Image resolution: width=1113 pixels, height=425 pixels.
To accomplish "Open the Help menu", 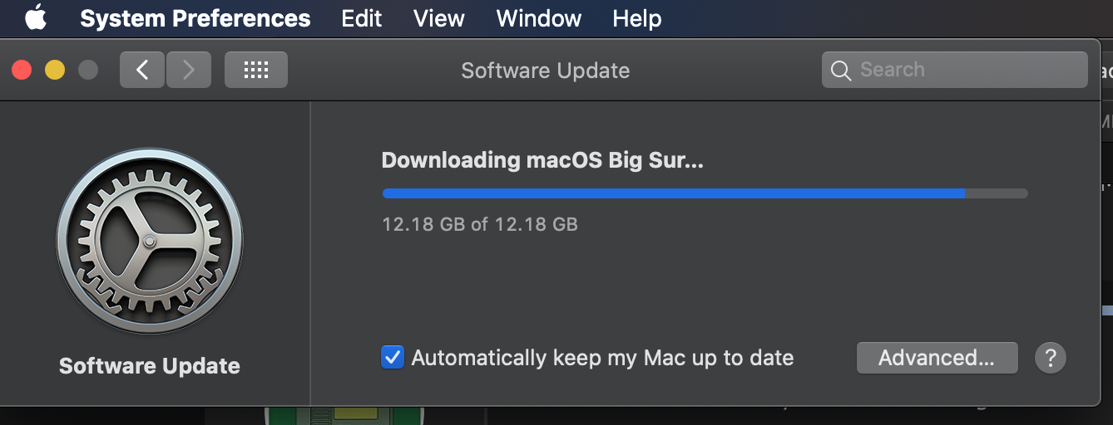I will 637,18.
